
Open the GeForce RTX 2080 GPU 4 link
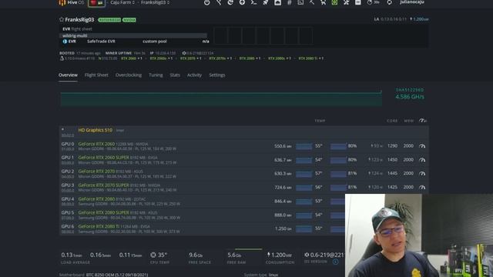click(x=96, y=199)
